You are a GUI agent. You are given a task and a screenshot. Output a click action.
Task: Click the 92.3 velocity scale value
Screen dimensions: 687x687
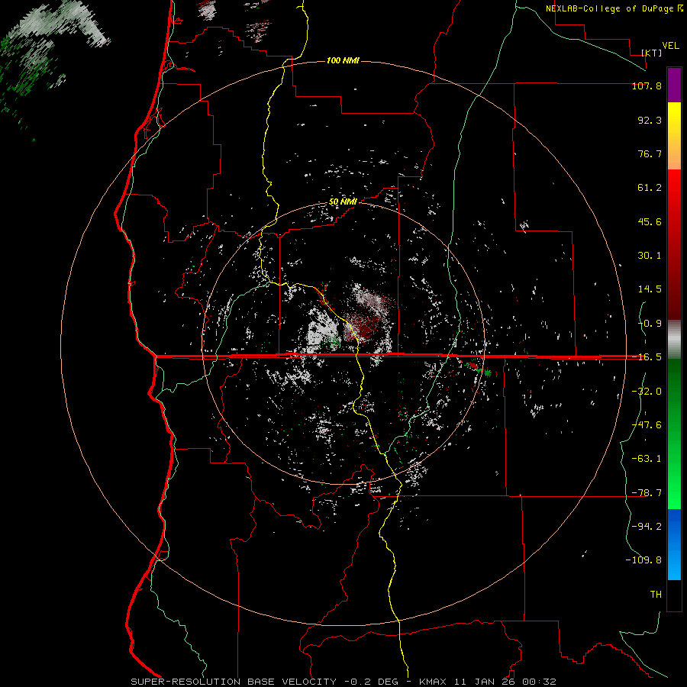coord(650,120)
